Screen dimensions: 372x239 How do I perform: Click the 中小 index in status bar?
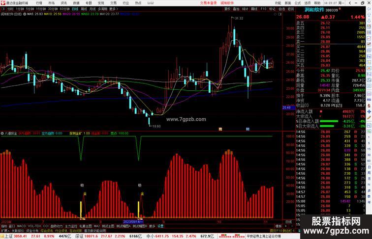151,236
